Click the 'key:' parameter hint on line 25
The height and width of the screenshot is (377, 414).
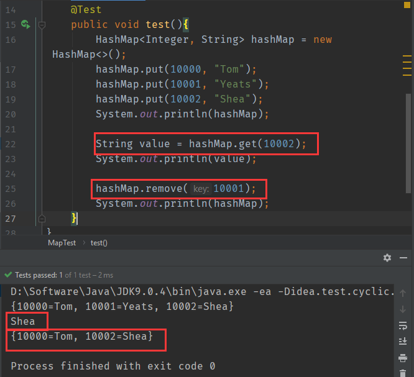click(201, 189)
